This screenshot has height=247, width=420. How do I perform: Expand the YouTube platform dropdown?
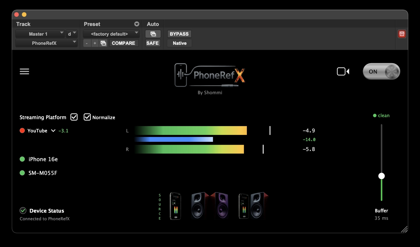(53, 131)
